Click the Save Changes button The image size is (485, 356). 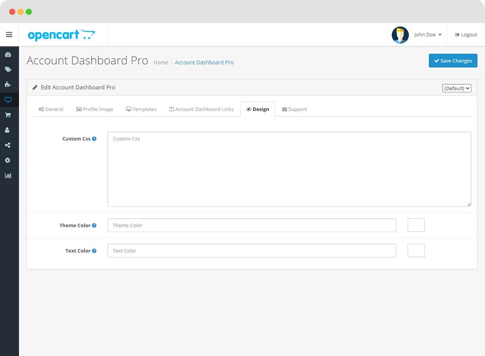[453, 61]
